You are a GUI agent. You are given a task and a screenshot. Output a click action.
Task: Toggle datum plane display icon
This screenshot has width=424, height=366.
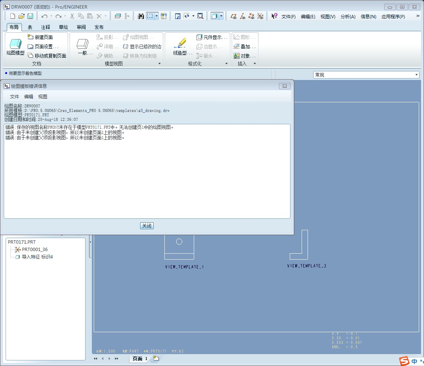[234, 16]
